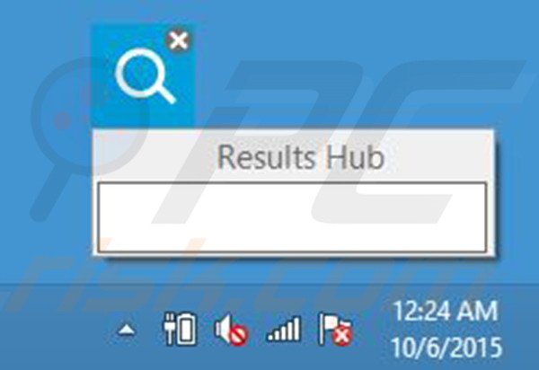539x370 pixels.
Task: Click the power plug symbol beside battery
Action: [169, 329]
